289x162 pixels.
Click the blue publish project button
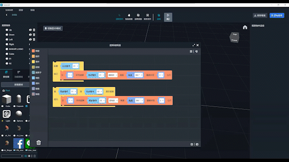click(x=277, y=16)
